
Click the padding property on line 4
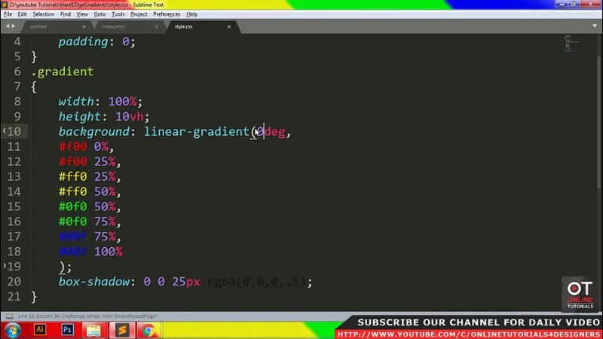(x=84, y=41)
